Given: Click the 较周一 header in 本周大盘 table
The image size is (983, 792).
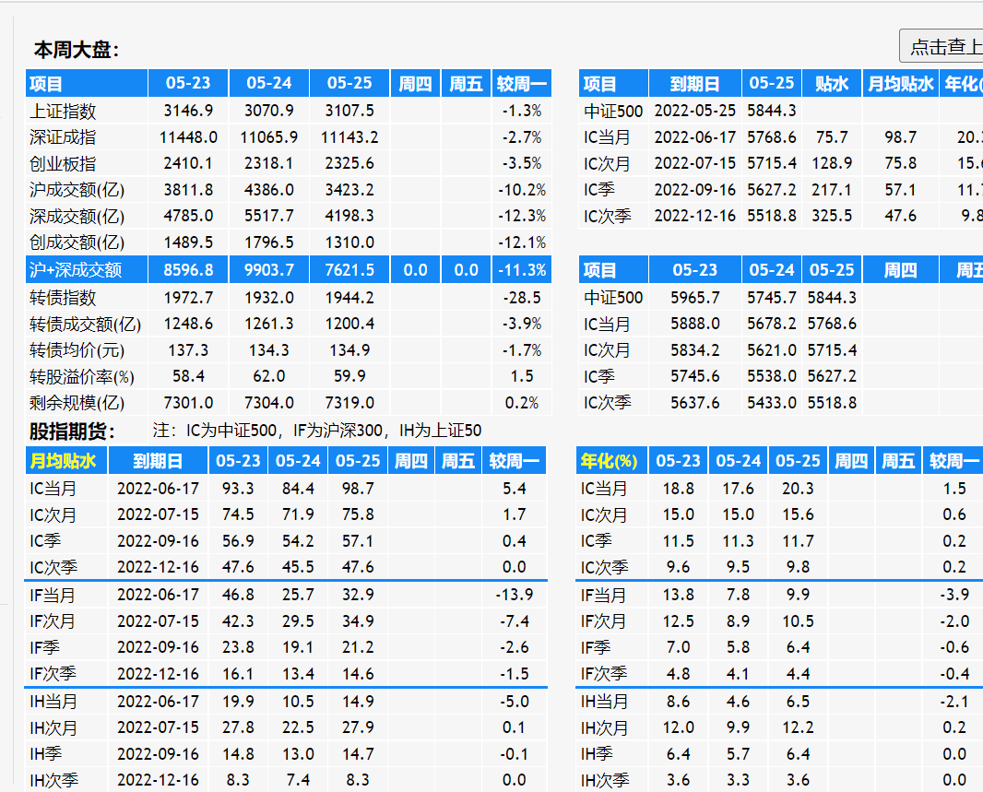Looking at the screenshot, I should tap(522, 83).
